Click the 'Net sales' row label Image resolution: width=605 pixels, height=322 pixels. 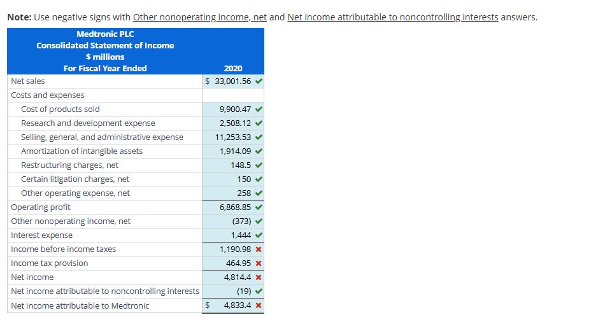28,81
